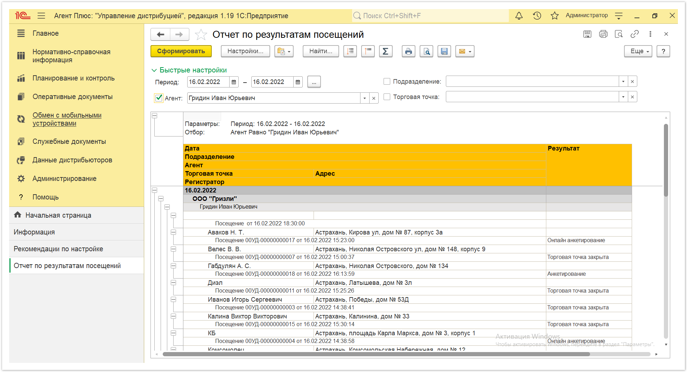Open the Агент dropdown list
This screenshot has height=372, width=687.
pyautogui.click(x=365, y=98)
